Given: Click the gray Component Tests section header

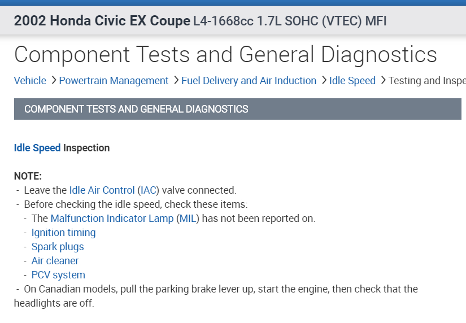Looking at the screenshot, I should pyautogui.click(x=237, y=109).
